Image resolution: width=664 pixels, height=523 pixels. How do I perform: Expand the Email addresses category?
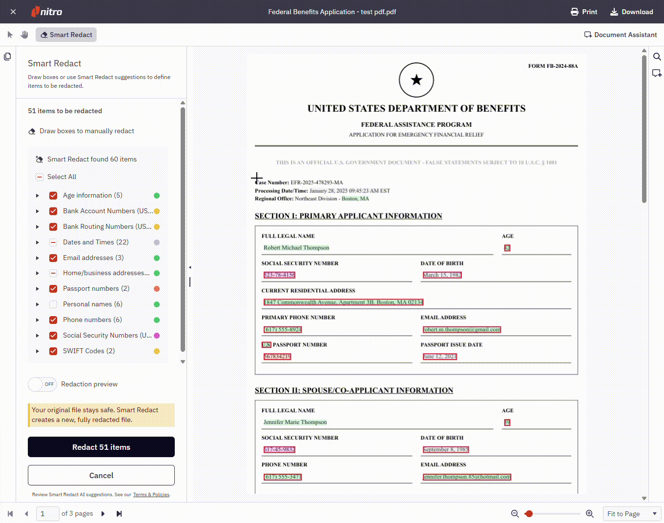38,258
